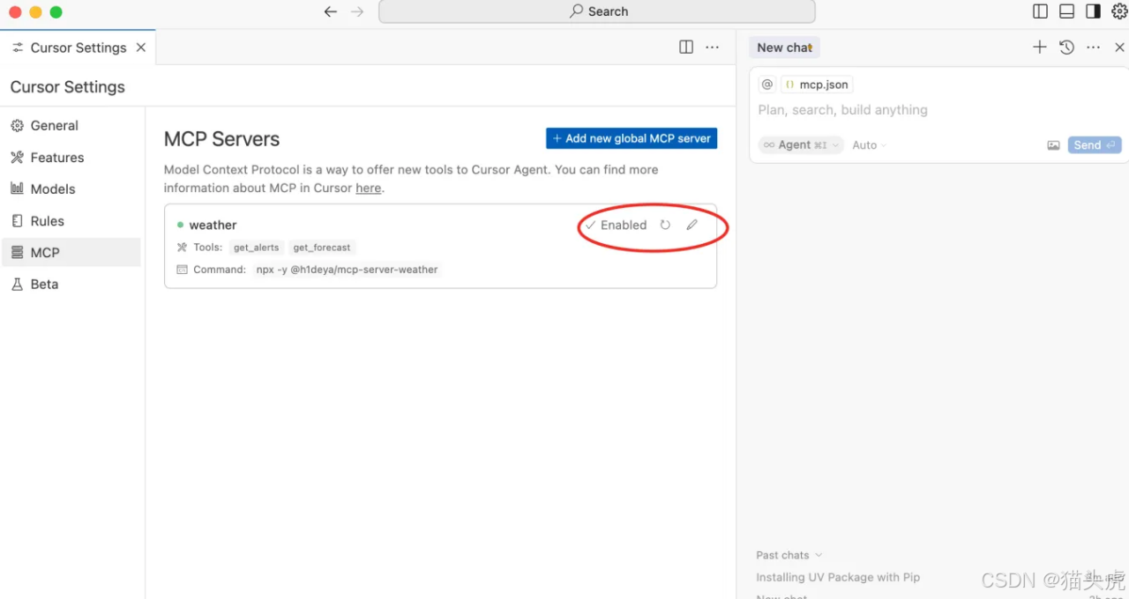The image size is (1129, 599).
Task: Refresh the weather MCP server
Action: pos(665,225)
